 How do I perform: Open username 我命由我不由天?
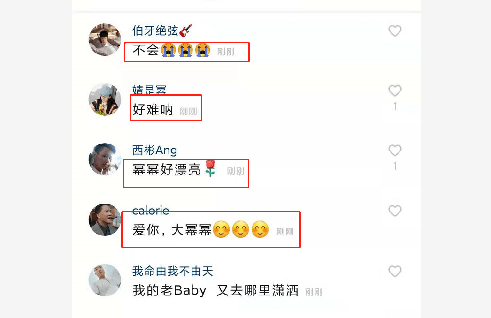[x=173, y=271]
